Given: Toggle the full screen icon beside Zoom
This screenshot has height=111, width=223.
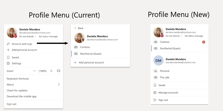Looking at the screenshot, I should [59, 71].
